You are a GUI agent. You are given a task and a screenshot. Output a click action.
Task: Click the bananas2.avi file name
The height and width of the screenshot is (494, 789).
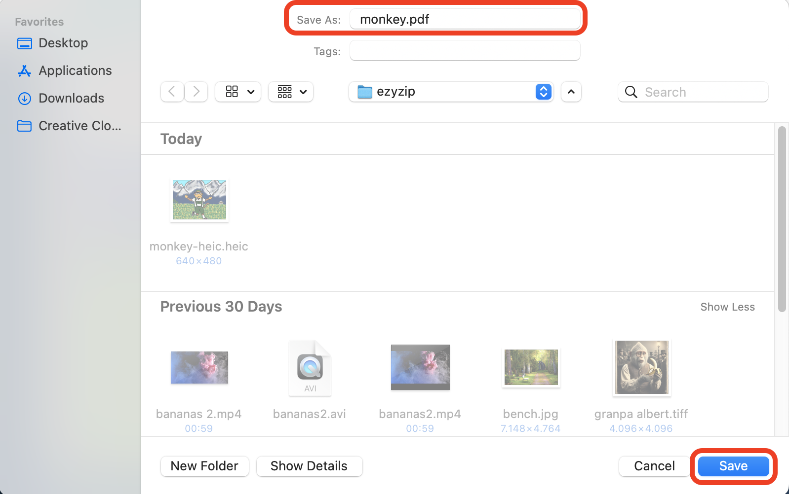pyautogui.click(x=310, y=414)
